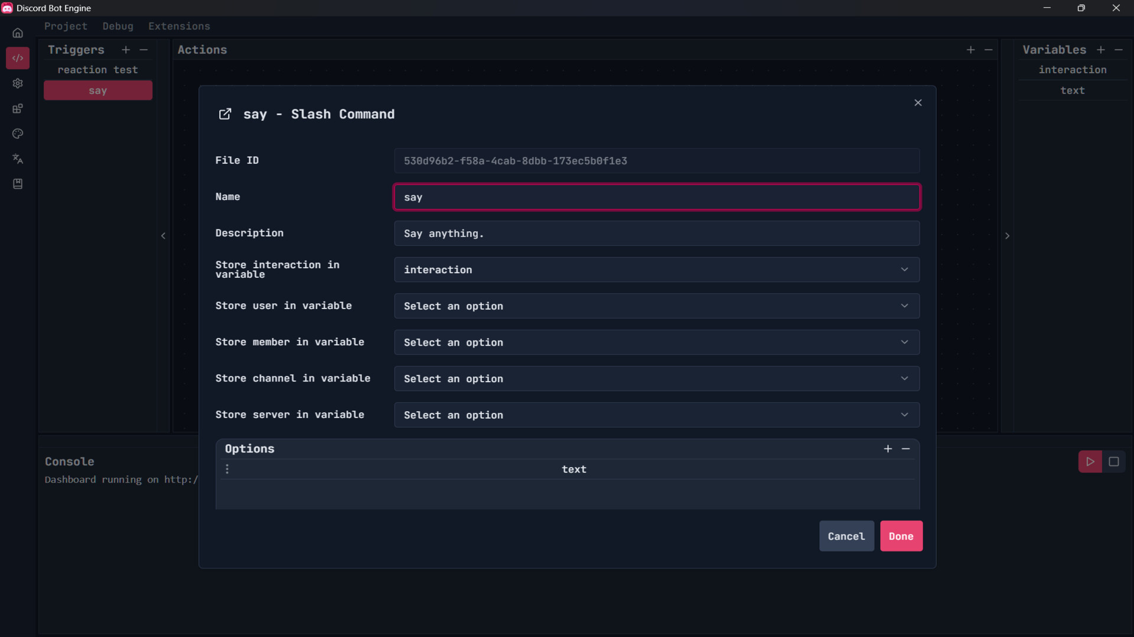Viewport: 1134px width, 637px height.
Task: Open the language translation icon
Action: click(18, 159)
